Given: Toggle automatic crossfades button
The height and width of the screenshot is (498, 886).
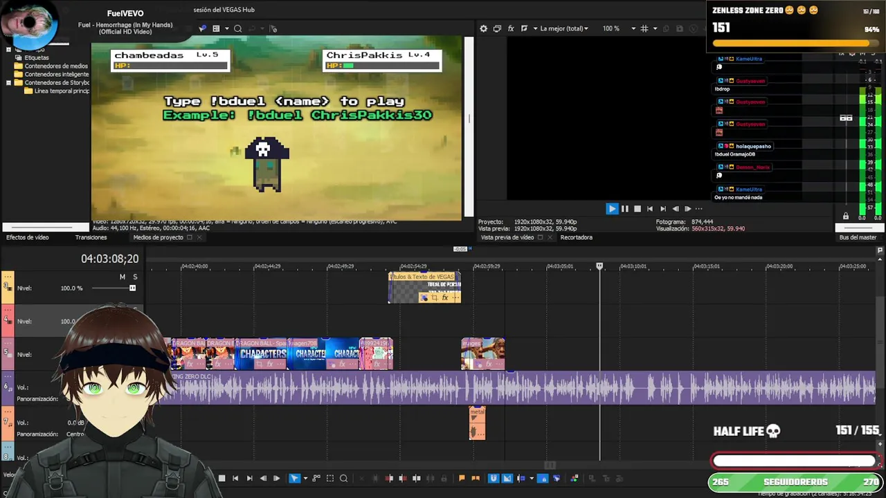Looking at the screenshot, I should [x=507, y=478].
